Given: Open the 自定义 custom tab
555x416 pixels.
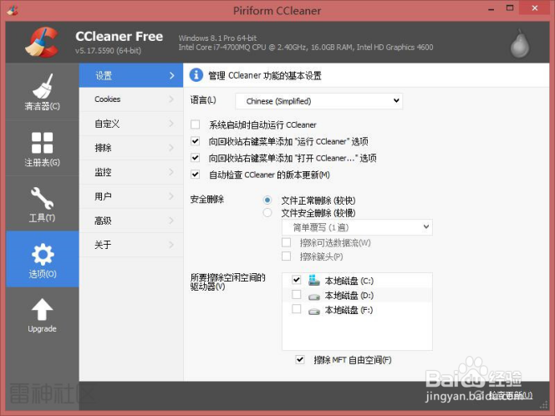Looking at the screenshot, I should coord(131,124).
